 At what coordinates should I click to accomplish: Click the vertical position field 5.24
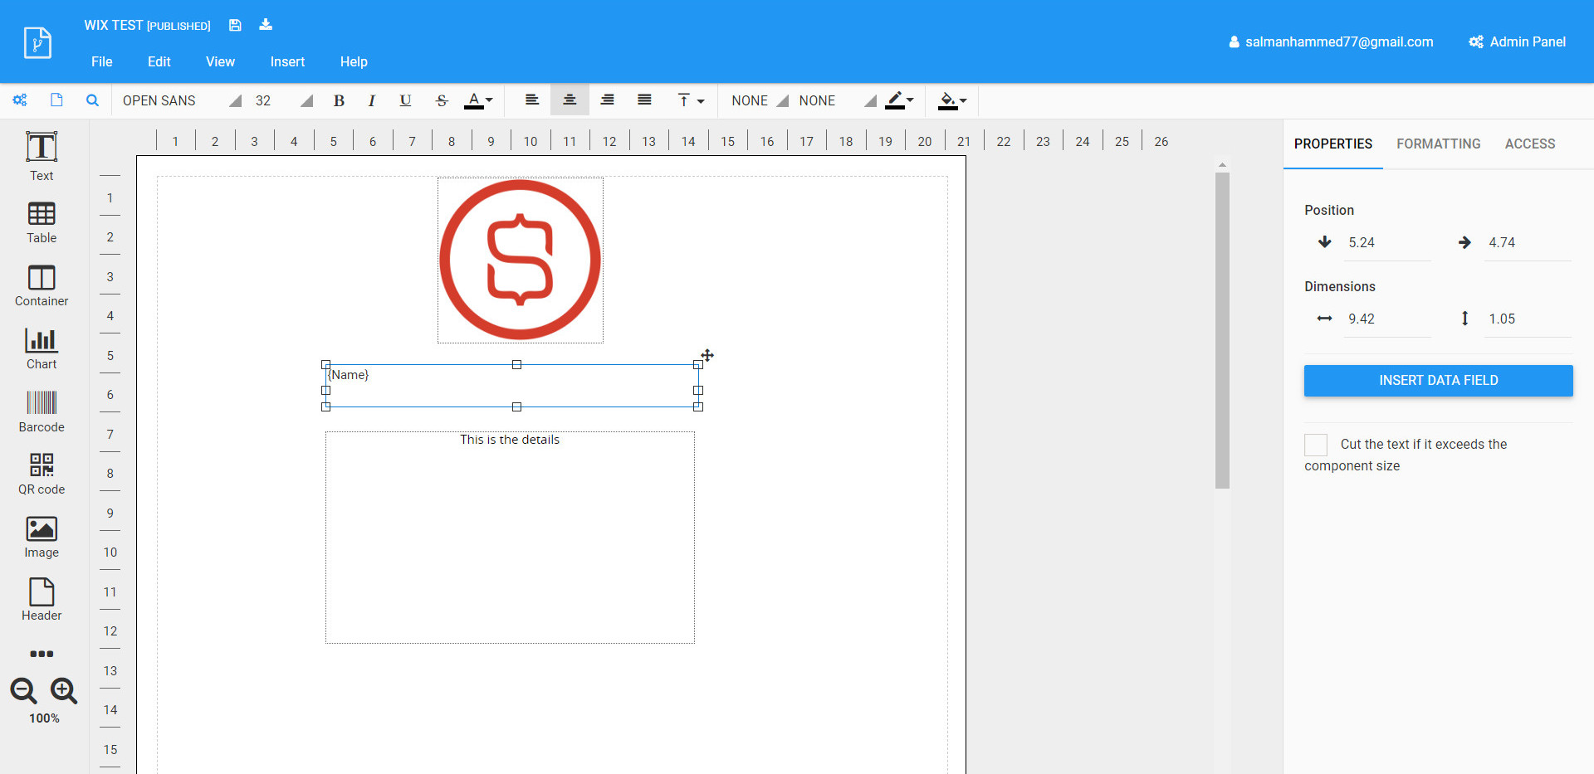[1387, 242]
